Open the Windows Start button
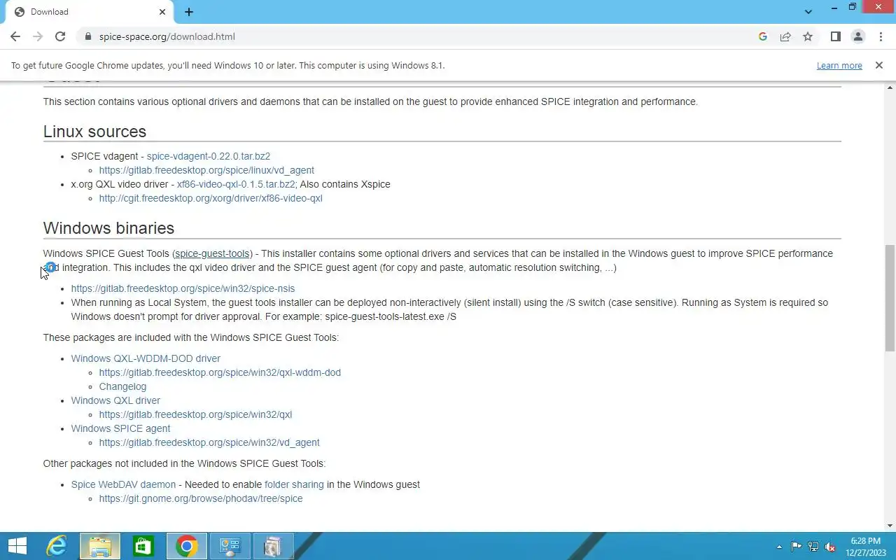The width and height of the screenshot is (896, 560). 17,546
